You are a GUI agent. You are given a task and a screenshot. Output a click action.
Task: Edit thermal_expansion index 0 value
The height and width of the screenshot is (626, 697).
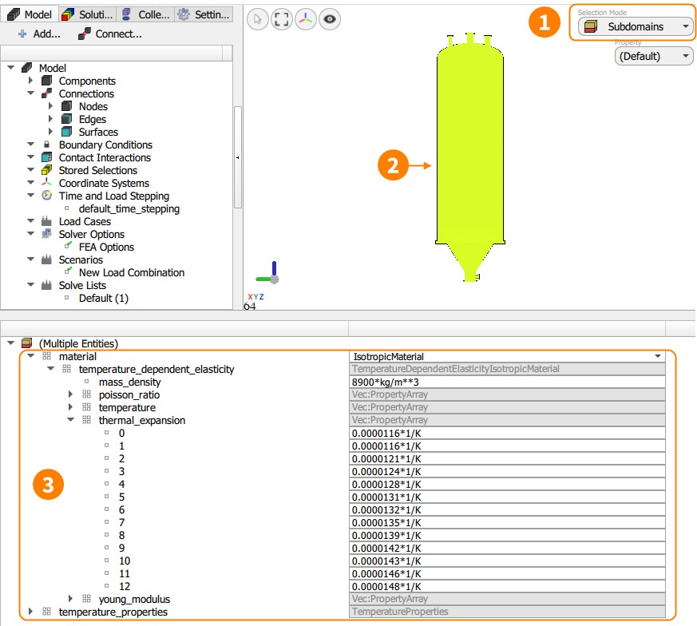click(507, 434)
